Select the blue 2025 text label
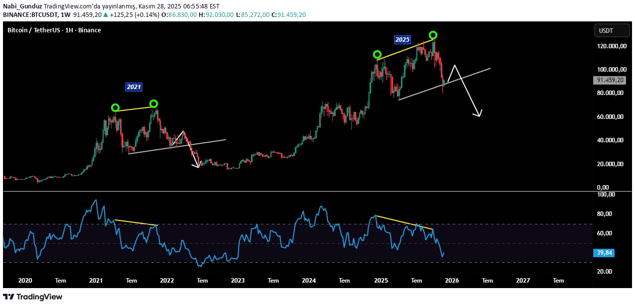 [x=402, y=39]
